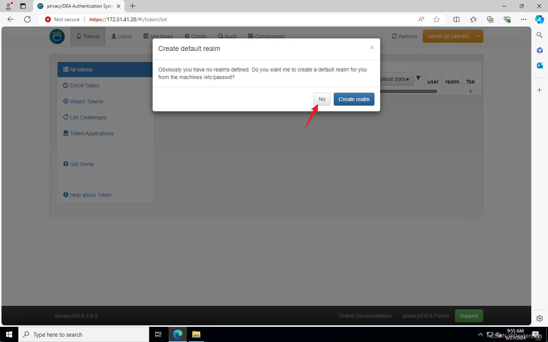Open the Task View icon
Image resolution: width=548 pixels, height=342 pixels.
(158, 334)
